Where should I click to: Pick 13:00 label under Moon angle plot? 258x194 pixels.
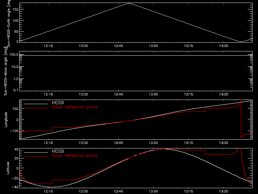[x=154, y=94]
